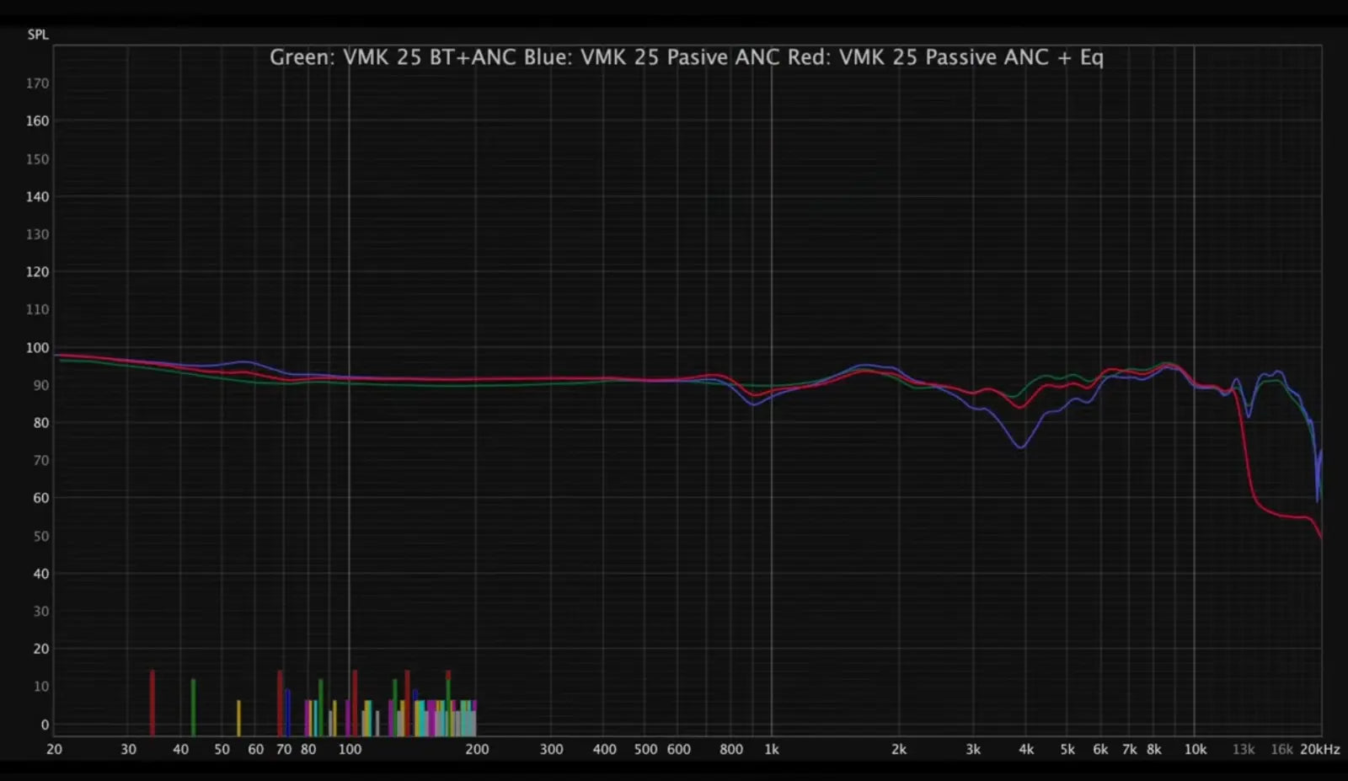Viewport: 1348px width, 781px height.
Task: Click the 170 value on the SPL axis
Action: pyautogui.click(x=37, y=83)
